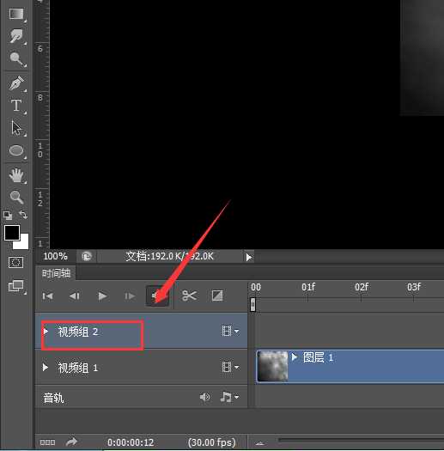
Task: Mute the audio track speaker
Action: (204, 397)
